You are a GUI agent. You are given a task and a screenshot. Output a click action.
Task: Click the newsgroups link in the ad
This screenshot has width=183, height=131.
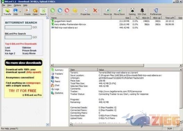tap(33, 83)
